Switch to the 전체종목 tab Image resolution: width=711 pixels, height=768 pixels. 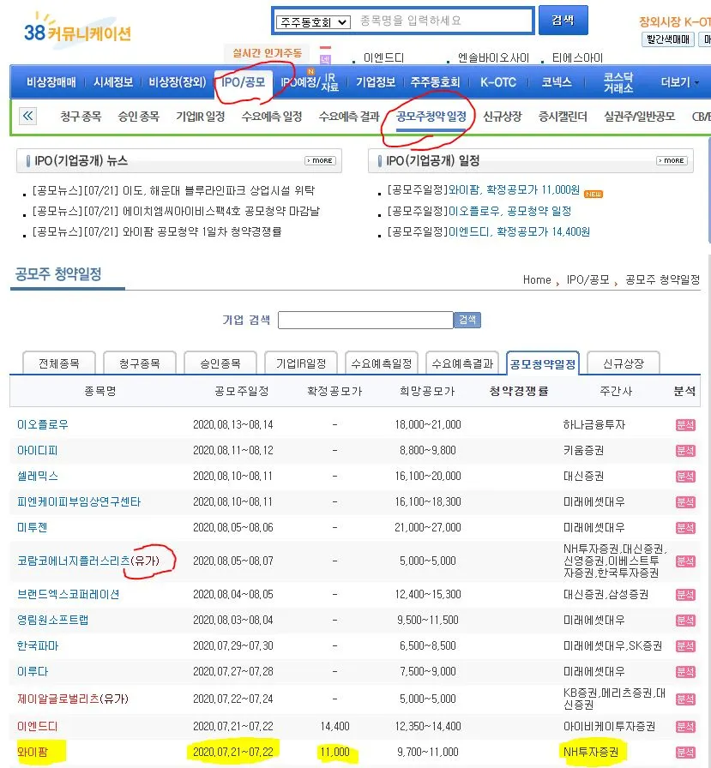click(58, 363)
